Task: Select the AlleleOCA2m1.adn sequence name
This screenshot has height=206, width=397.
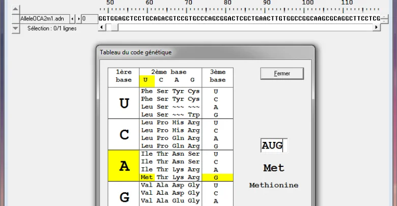Action: 42,19
